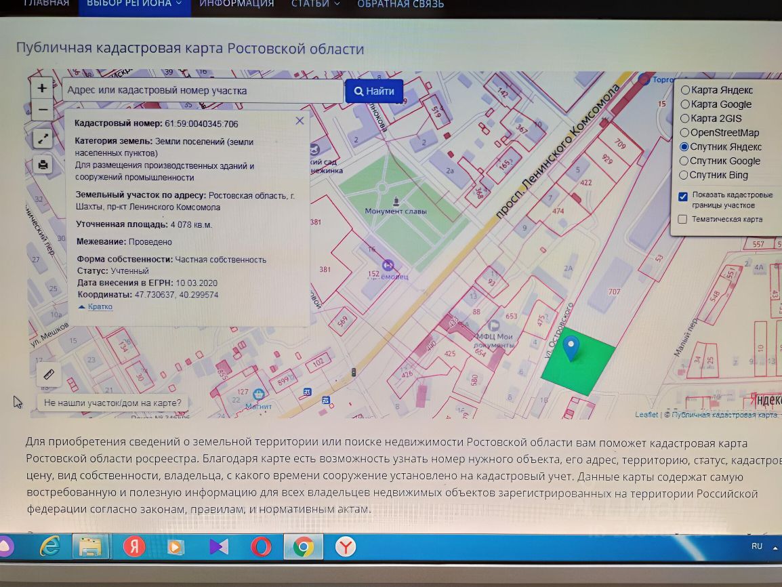Switch to Chrome in taskbar
The image size is (782, 587).
click(303, 547)
